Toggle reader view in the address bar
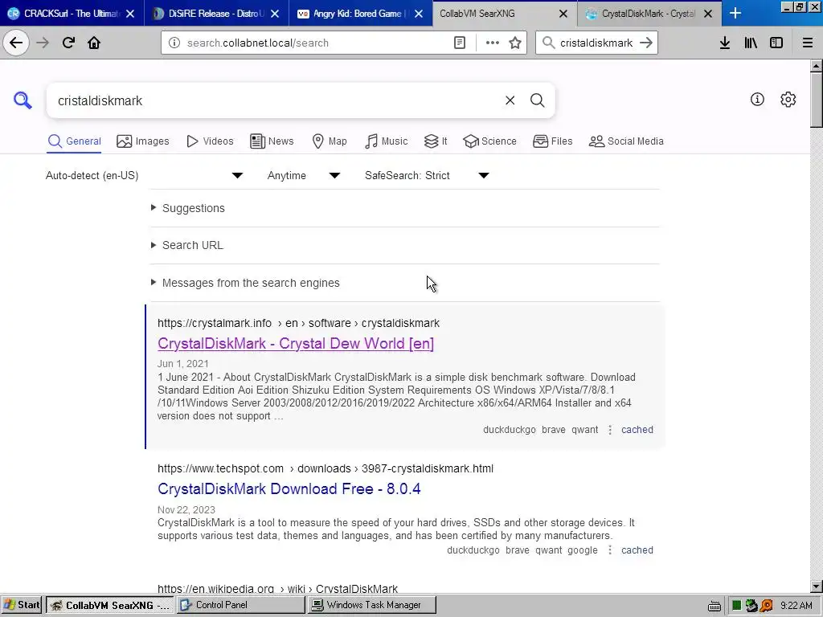The width and height of the screenshot is (823, 617). click(x=460, y=43)
